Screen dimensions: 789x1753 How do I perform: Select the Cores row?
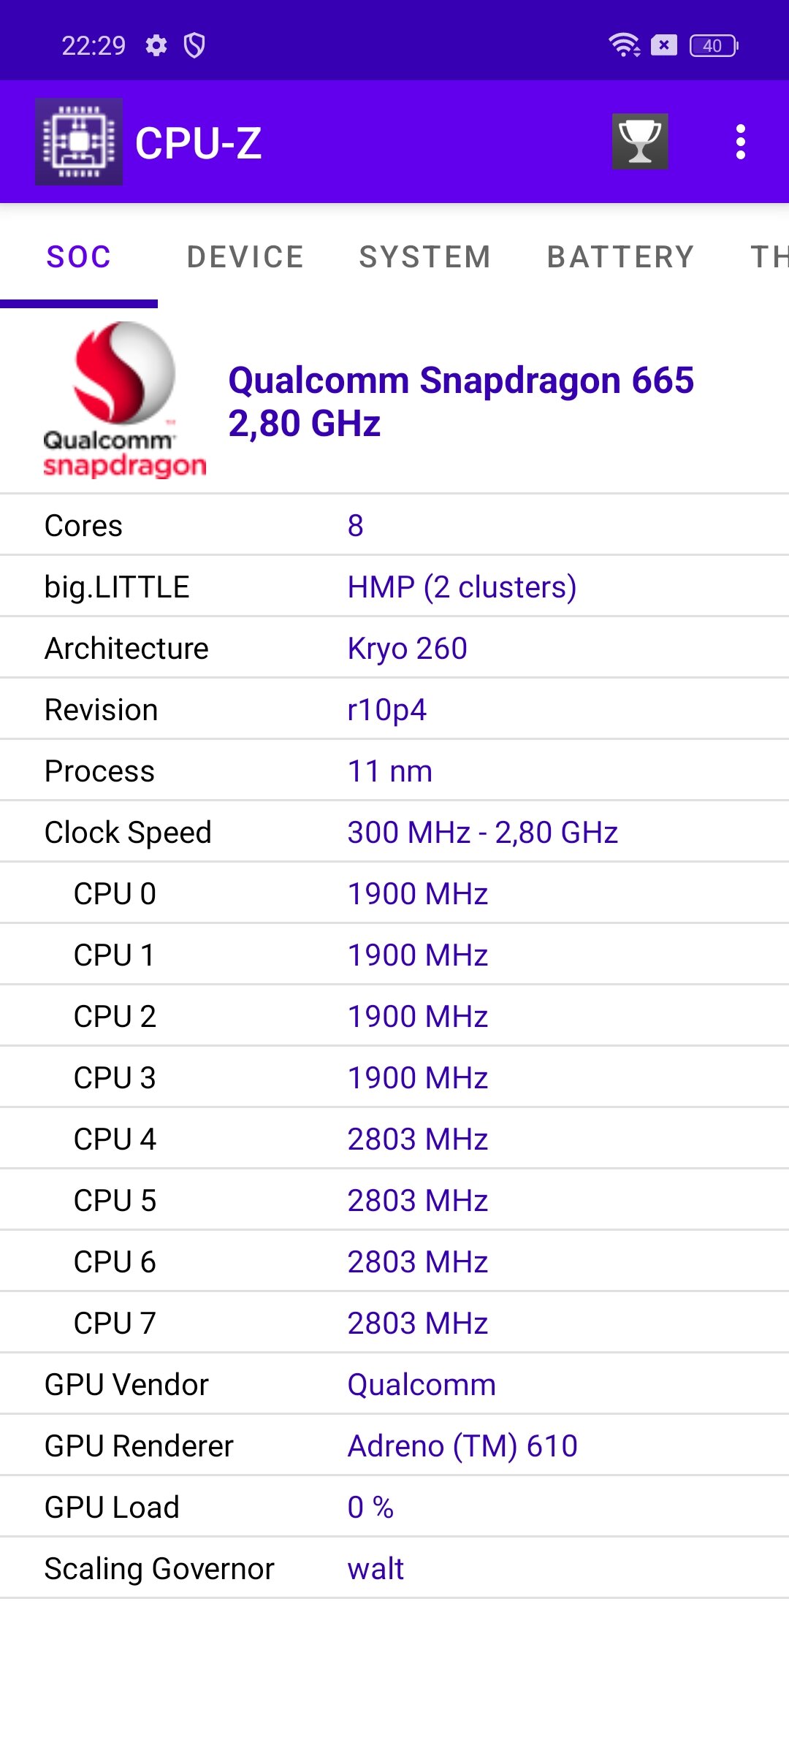(x=394, y=525)
